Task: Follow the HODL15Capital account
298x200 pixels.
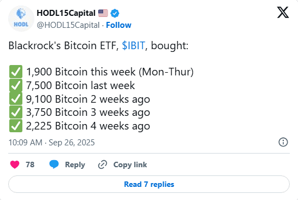Action: 118,25
